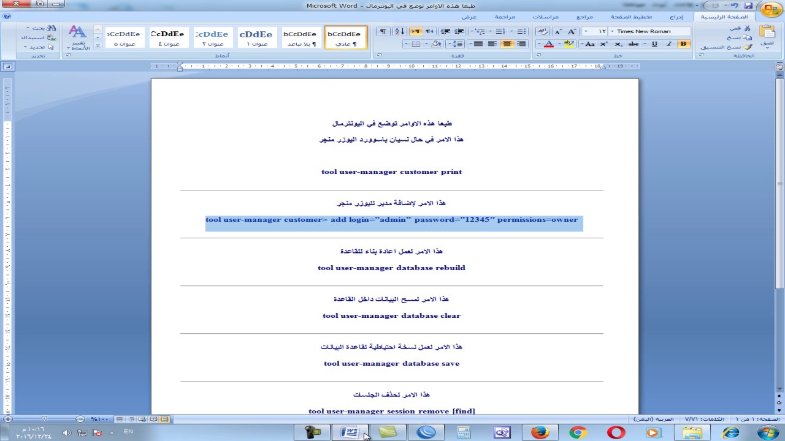Open Review (مراجعة) tab

point(505,17)
